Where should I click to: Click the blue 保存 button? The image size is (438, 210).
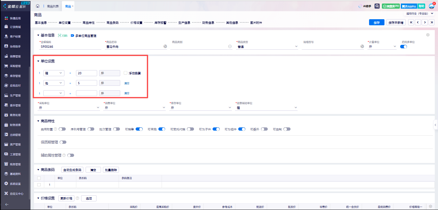point(376,22)
